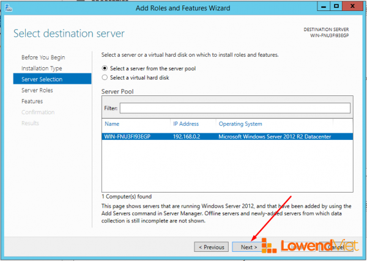Viewport: 367px width, 261px height.
Task: Open the Installation Type step
Action: [42, 68]
